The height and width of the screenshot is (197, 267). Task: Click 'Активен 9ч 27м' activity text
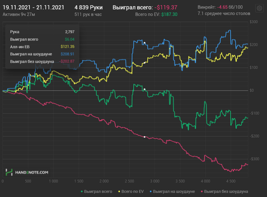[x=19, y=14]
